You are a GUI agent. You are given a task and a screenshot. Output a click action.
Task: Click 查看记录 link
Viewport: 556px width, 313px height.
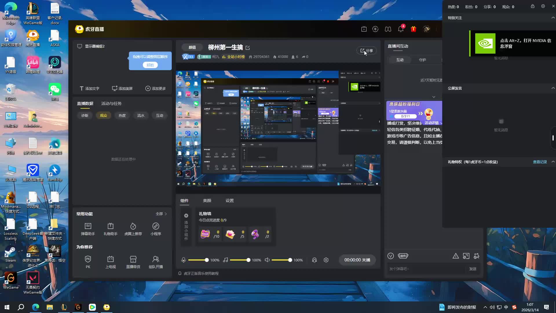coord(540,162)
